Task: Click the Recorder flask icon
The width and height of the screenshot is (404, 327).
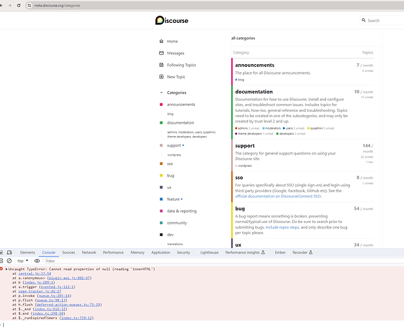Action: pyautogui.click(x=311, y=252)
